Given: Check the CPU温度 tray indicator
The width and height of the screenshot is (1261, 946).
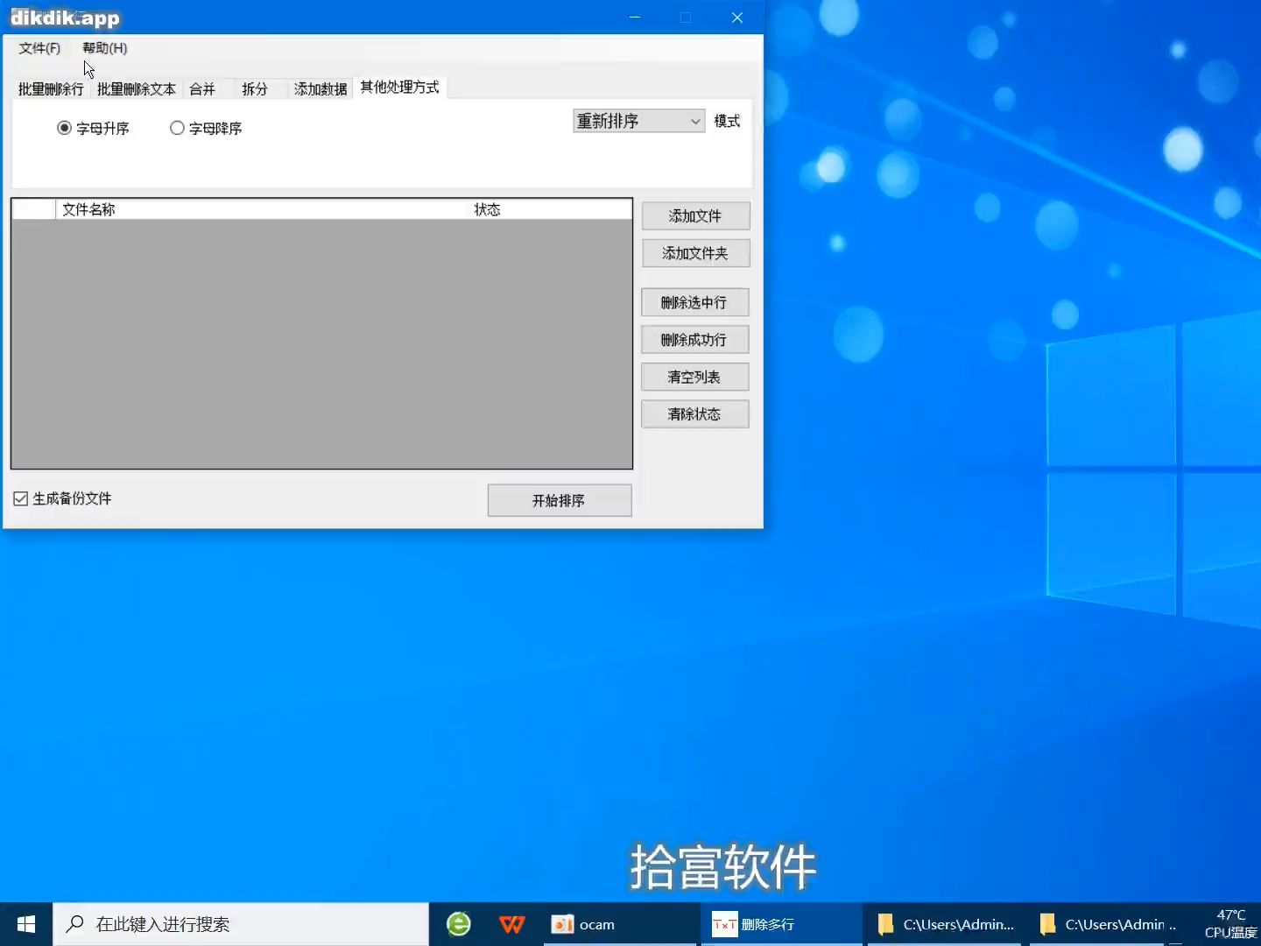Looking at the screenshot, I should pos(1229,924).
